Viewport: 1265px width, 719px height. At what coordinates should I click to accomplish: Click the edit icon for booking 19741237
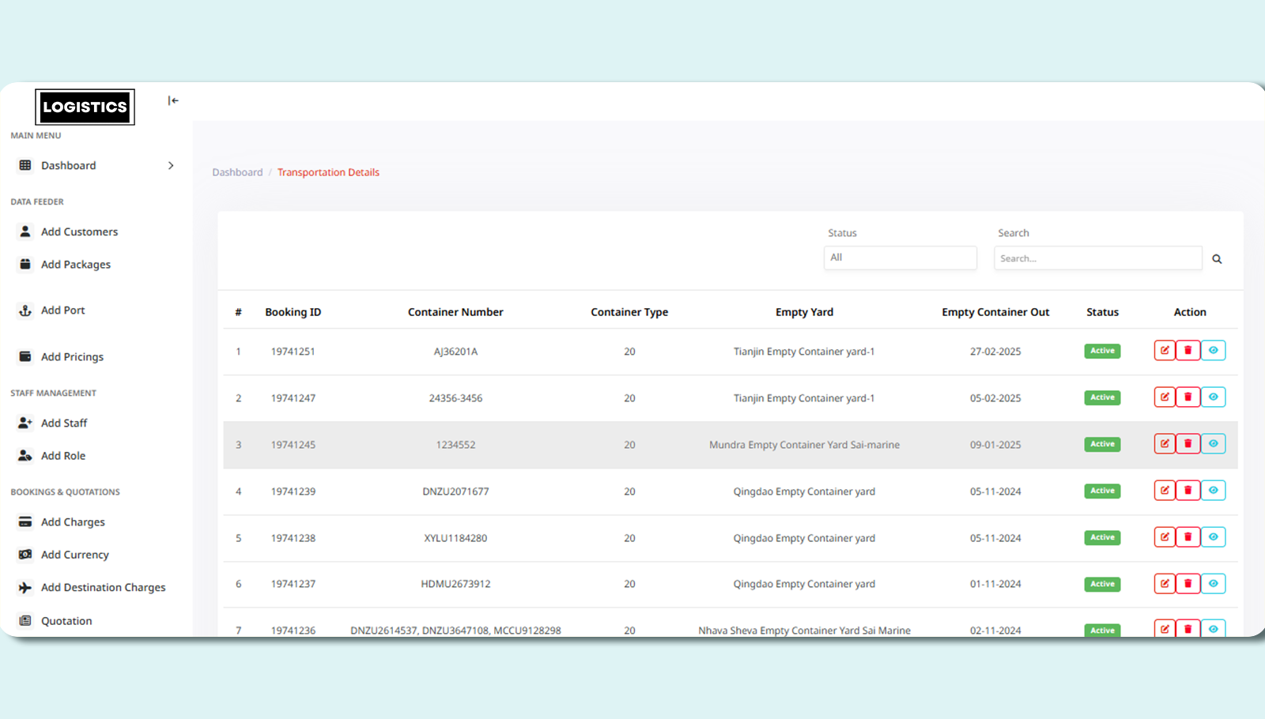click(x=1164, y=584)
